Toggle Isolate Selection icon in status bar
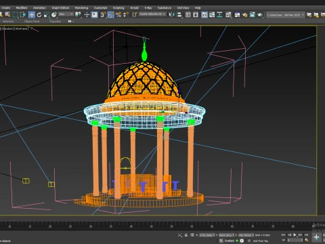This screenshot has width=325, height=244. [x=180, y=235]
